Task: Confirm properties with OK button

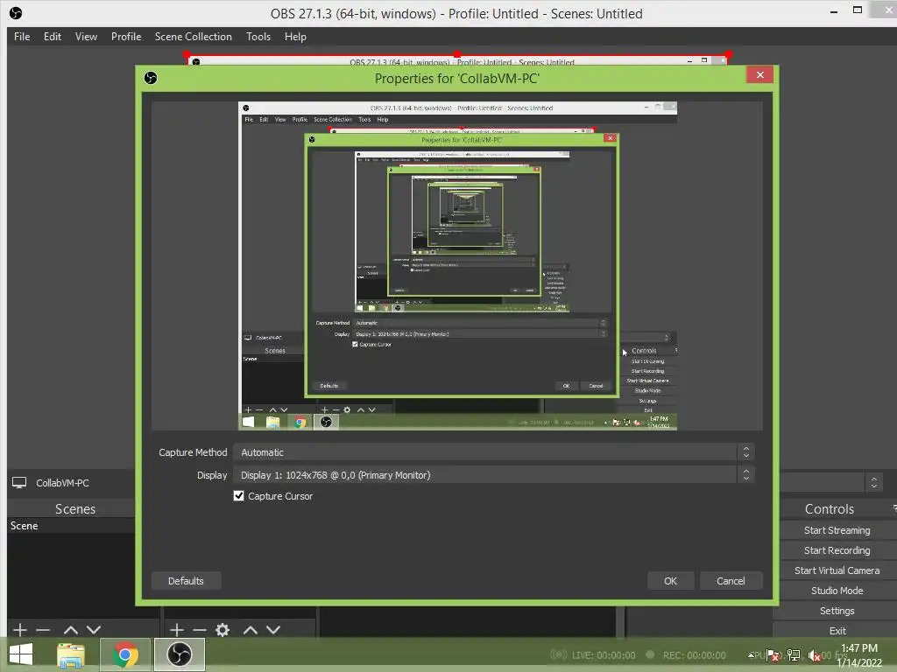Action: (x=670, y=581)
